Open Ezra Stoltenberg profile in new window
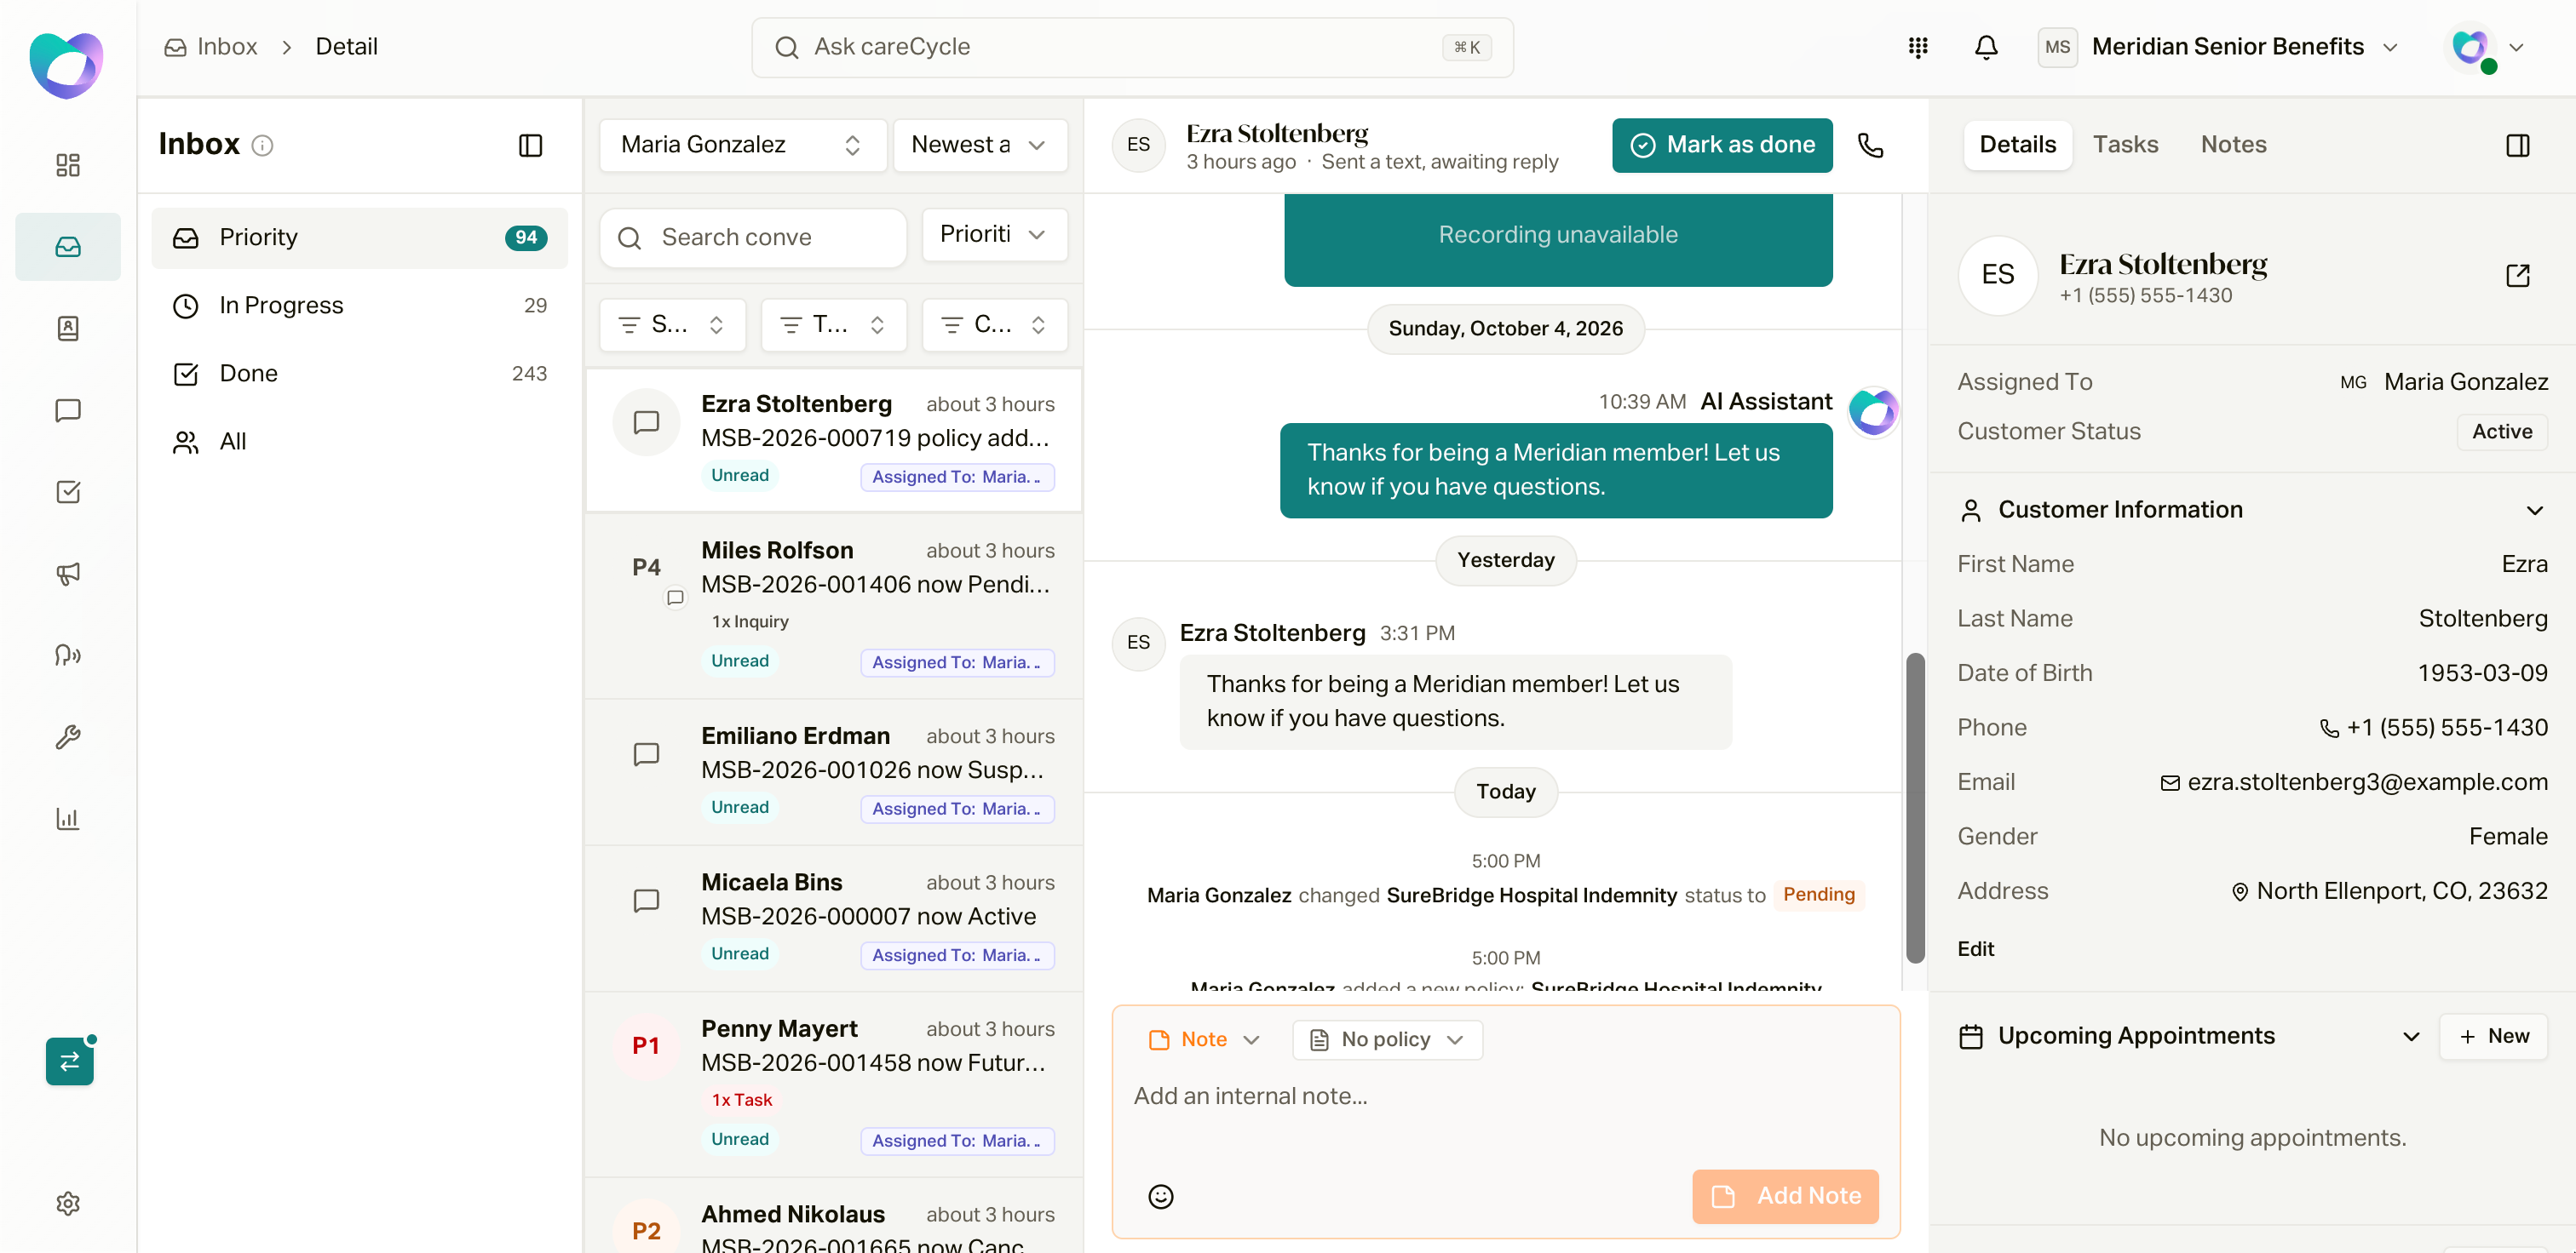This screenshot has width=2576, height=1253. tap(2517, 276)
